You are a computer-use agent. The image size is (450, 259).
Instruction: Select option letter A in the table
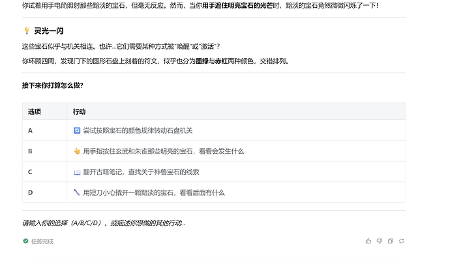30,130
